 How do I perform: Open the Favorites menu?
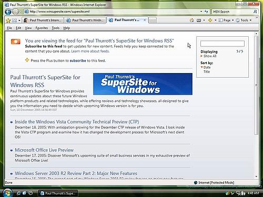pos(42,28)
